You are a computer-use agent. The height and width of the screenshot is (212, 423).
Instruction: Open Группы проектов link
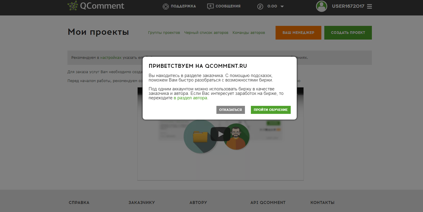coord(164,33)
